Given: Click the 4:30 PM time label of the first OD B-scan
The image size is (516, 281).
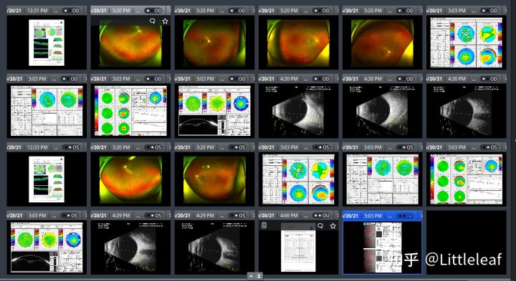Looking at the screenshot, I should point(289,79).
